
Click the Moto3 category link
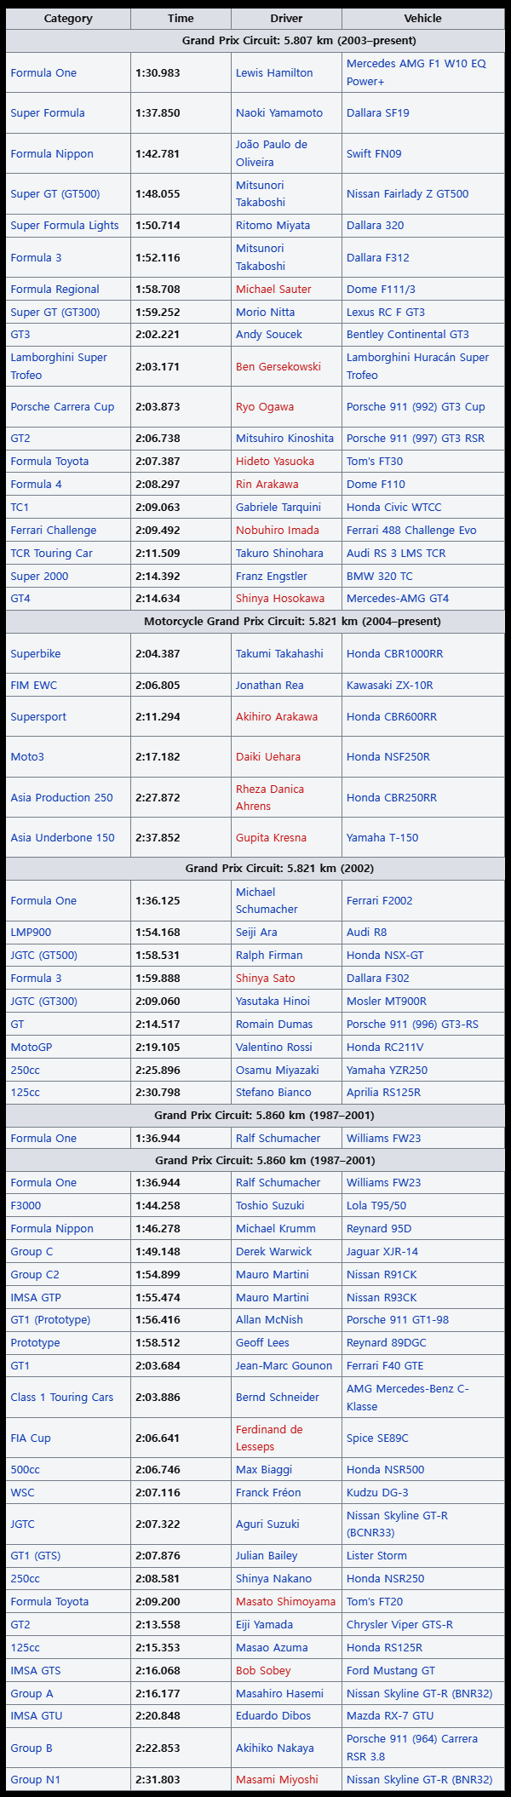27,757
